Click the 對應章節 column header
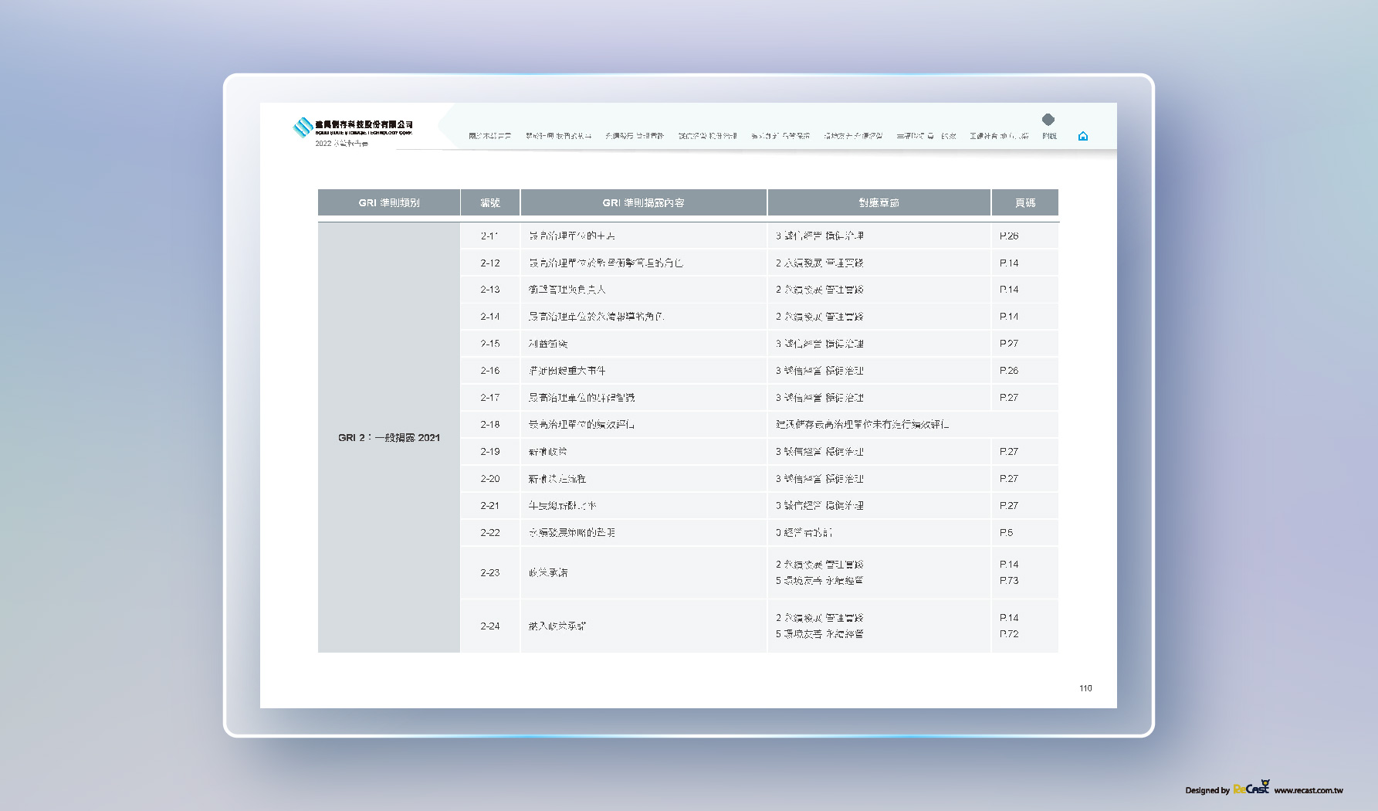The width and height of the screenshot is (1378, 811). pyautogui.click(x=879, y=202)
